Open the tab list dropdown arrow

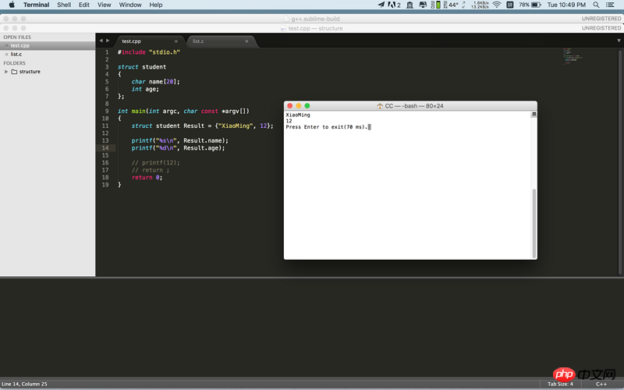point(619,41)
